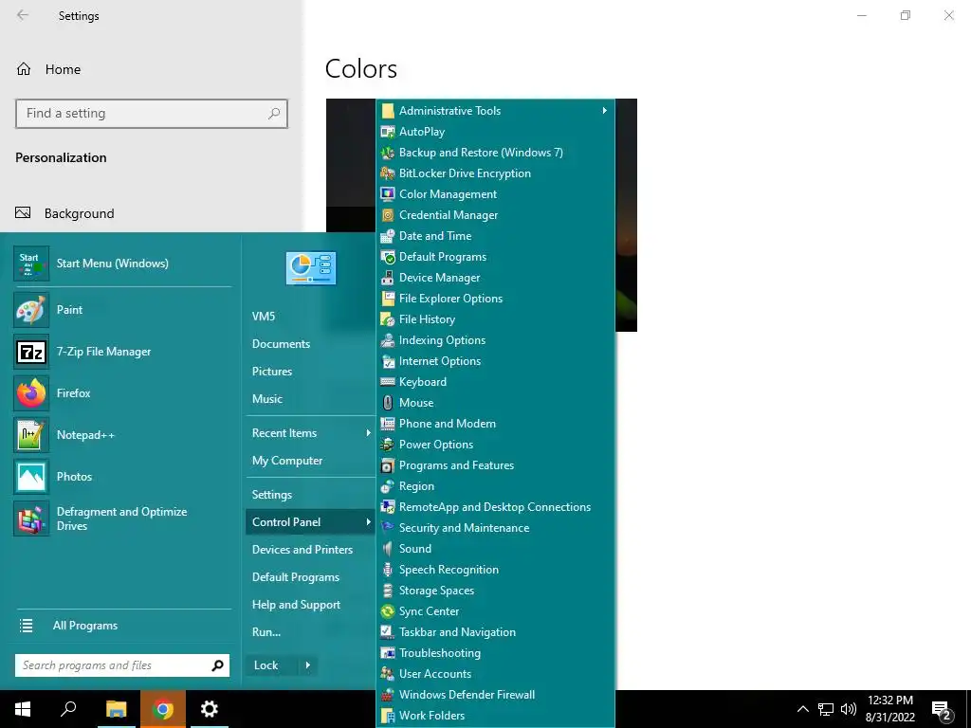Open File History
The width and height of the screenshot is (971, 728).
(495, 319)
